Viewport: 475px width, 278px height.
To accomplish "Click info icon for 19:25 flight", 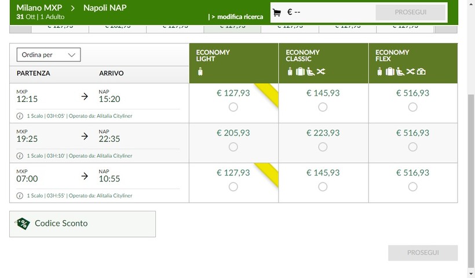I will tap(20, 156).
